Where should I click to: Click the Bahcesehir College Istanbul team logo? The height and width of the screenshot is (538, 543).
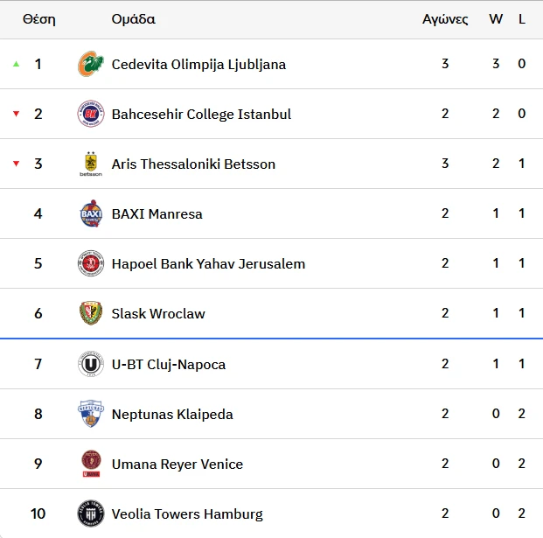90,114
